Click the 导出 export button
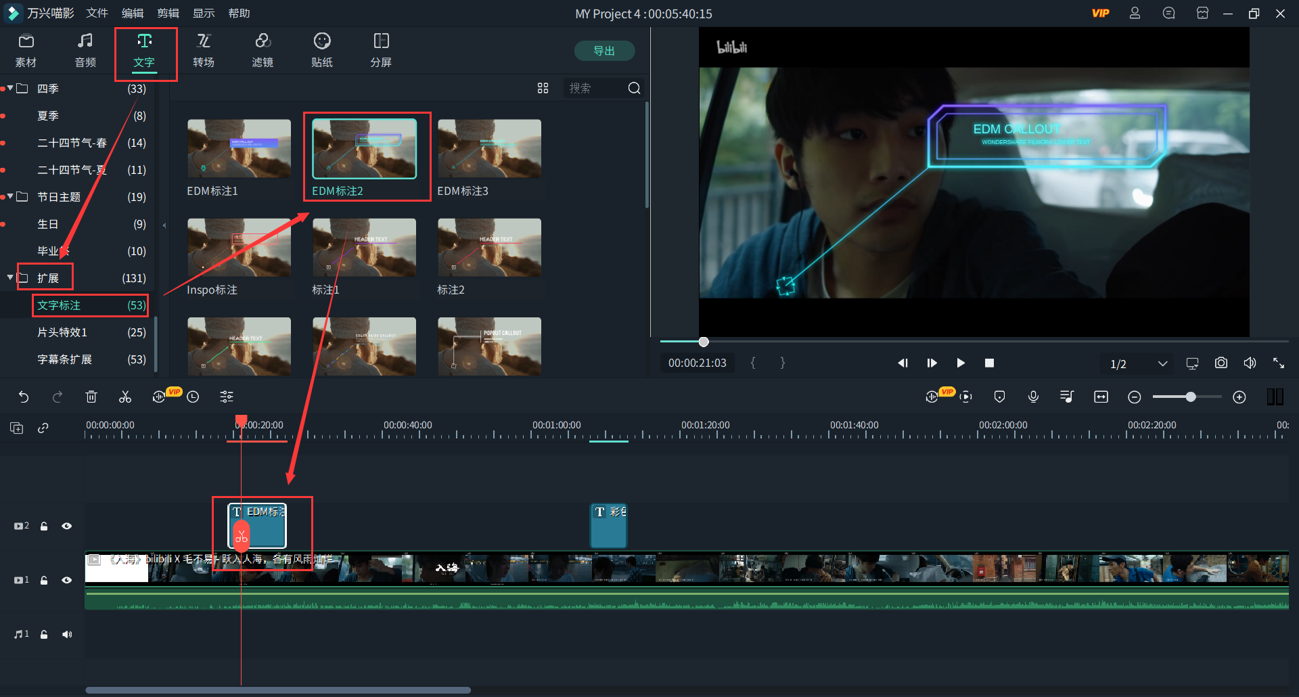 (604, 51)
